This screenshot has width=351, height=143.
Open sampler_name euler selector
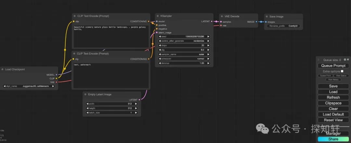point(184,54)
